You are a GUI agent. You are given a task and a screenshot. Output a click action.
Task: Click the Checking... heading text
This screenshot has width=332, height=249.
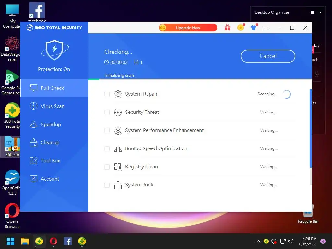[118, 52]
